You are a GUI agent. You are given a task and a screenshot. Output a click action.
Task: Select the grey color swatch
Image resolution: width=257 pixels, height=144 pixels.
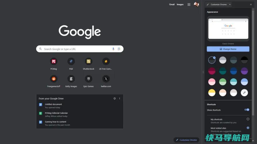pos(223,60)
